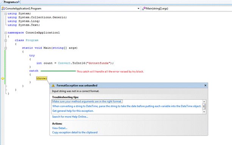Click the method icon beside Main(string[] args)

[144, 9]
